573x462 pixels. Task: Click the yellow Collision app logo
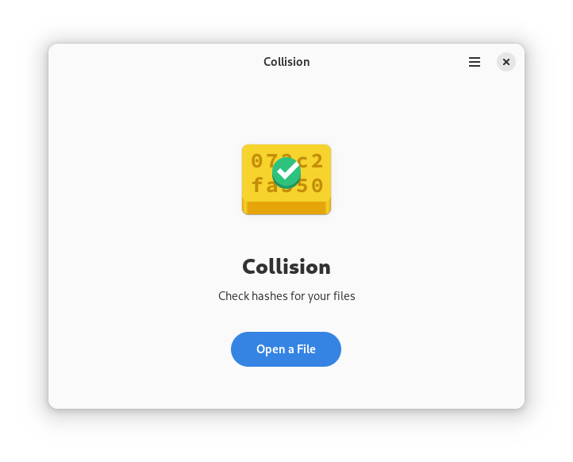[x=286, y=179]
